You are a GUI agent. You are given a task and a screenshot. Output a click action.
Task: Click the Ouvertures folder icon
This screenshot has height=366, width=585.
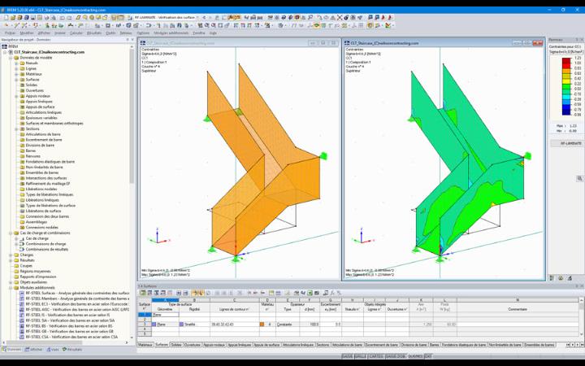click(x=22, y=90)
